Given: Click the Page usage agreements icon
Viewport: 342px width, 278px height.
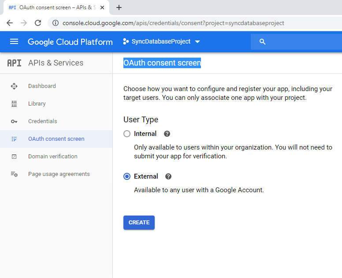Looking at the screenshot, I should point(14,174).
